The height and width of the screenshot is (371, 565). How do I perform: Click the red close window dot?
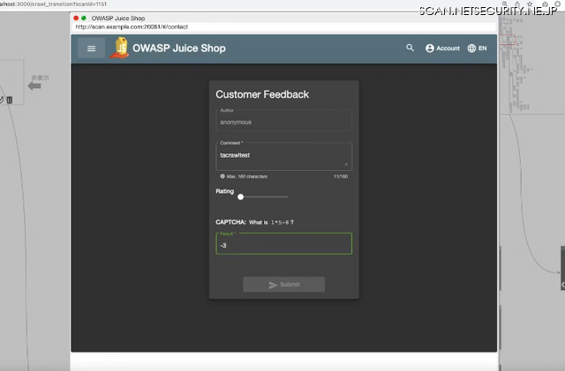click(x=77, y=17)
